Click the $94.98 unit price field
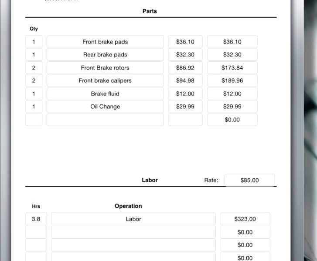 185,80
